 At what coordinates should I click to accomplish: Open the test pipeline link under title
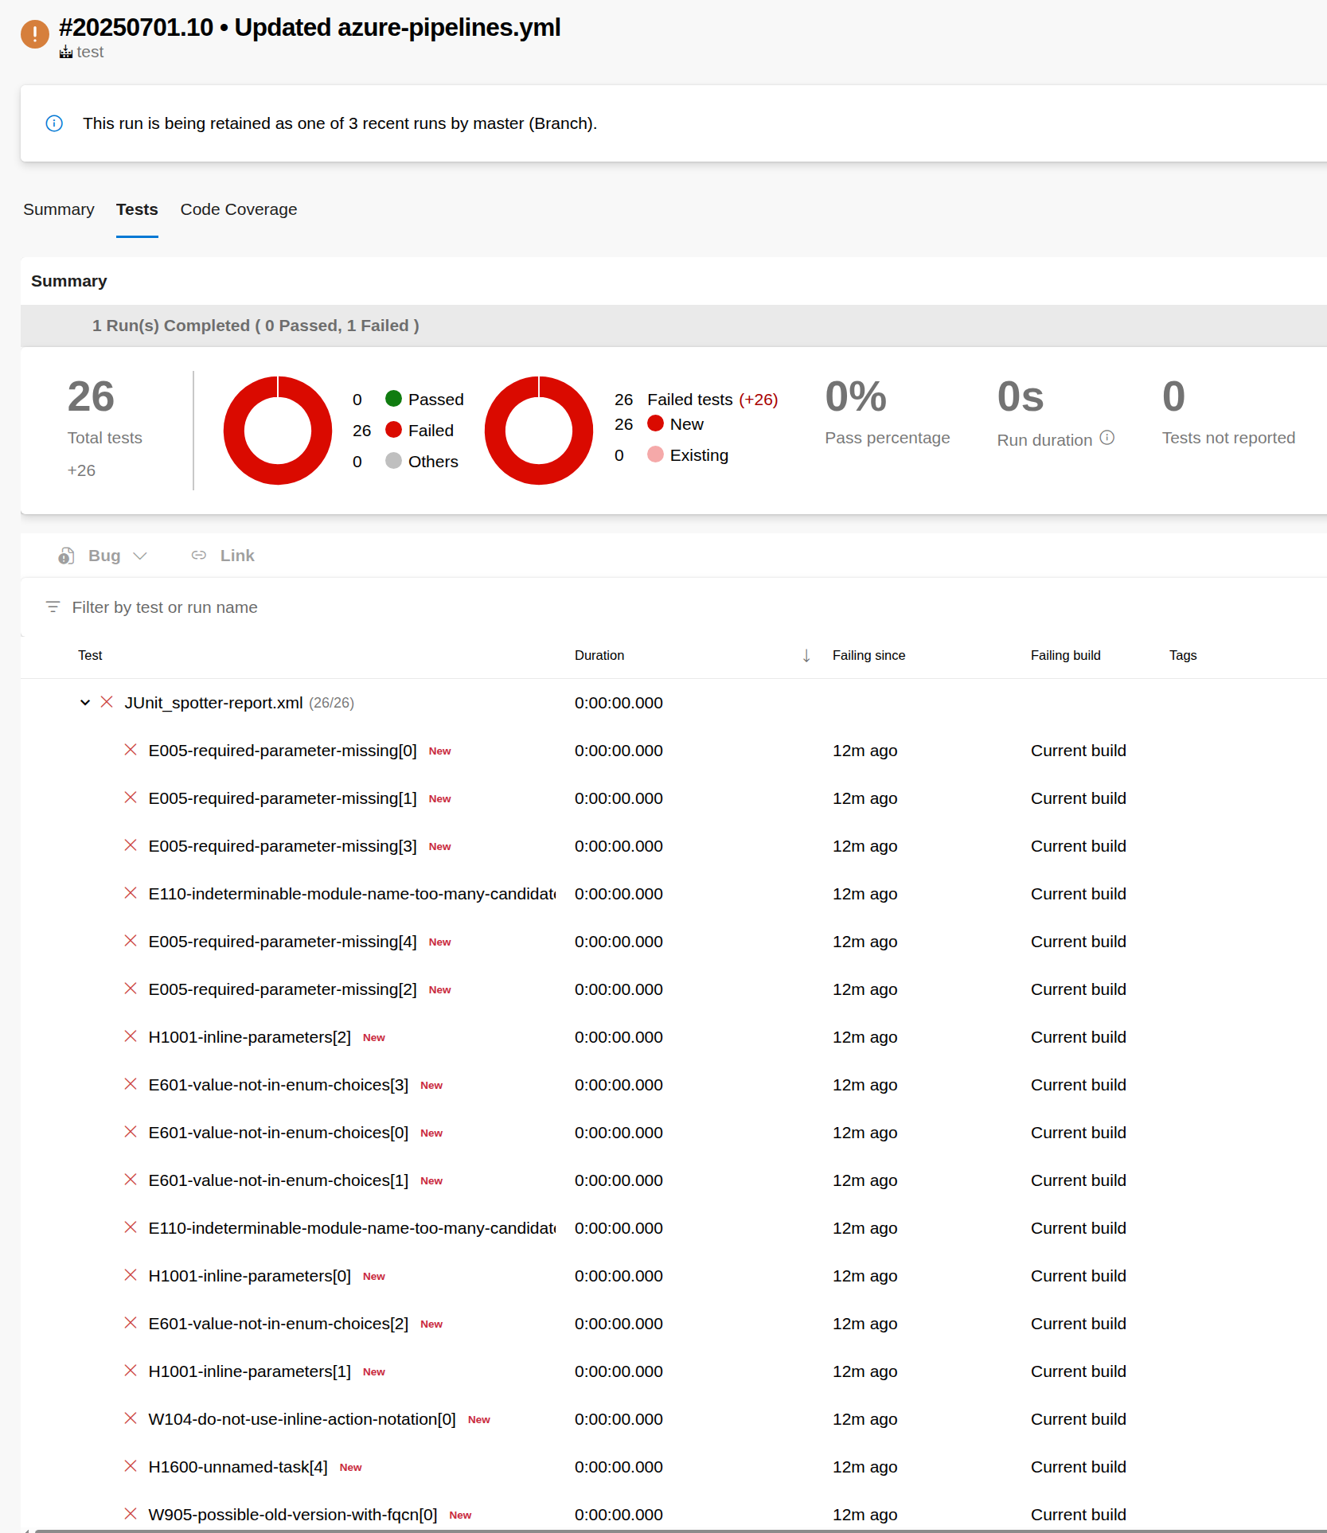pos(90,53)
